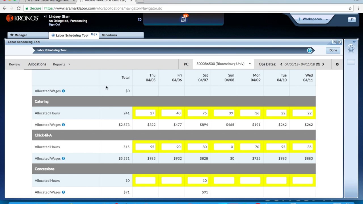The image size is (363, 204).
Task: Edit Chick-fil-A hours for Sat 04/07
Action: (x=198, y=147)
